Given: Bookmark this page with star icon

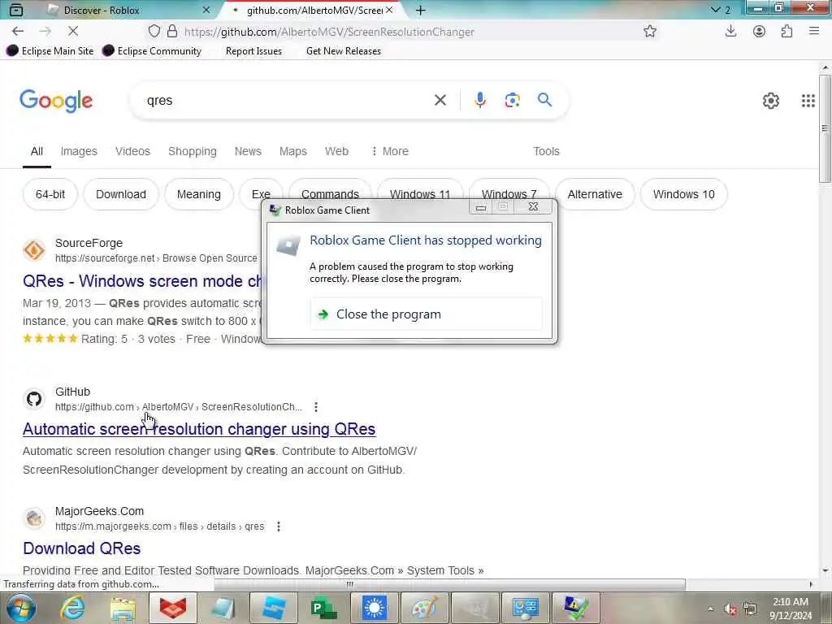Looking at the screenshot, I should (650, 32).
